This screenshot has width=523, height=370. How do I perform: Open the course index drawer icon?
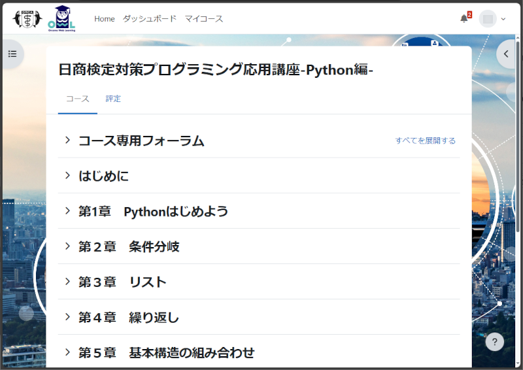pos(12,54)
